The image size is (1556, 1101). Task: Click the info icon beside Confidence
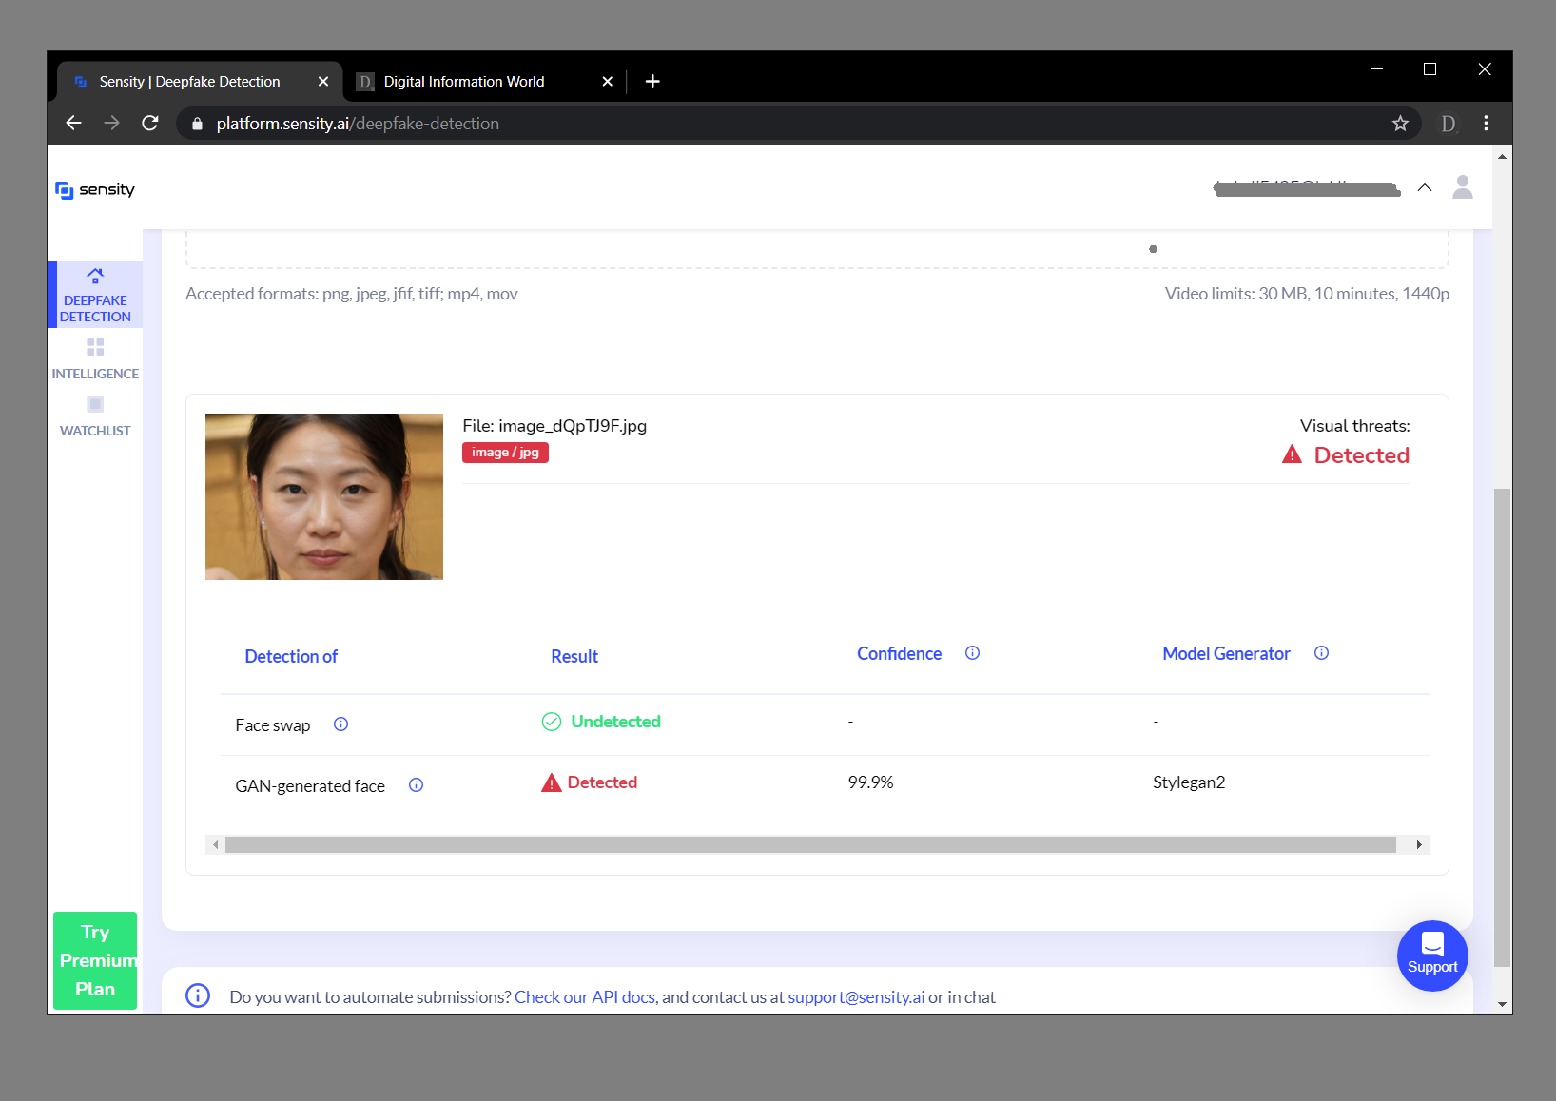[972, 653]
